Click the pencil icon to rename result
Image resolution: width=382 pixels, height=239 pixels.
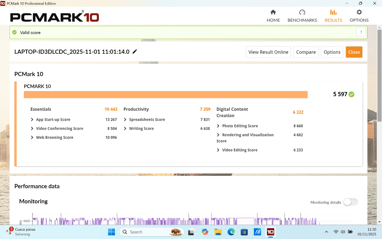point(135,52)
